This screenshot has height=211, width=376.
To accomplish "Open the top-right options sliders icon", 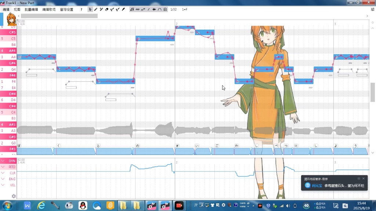I will point(373,9).
